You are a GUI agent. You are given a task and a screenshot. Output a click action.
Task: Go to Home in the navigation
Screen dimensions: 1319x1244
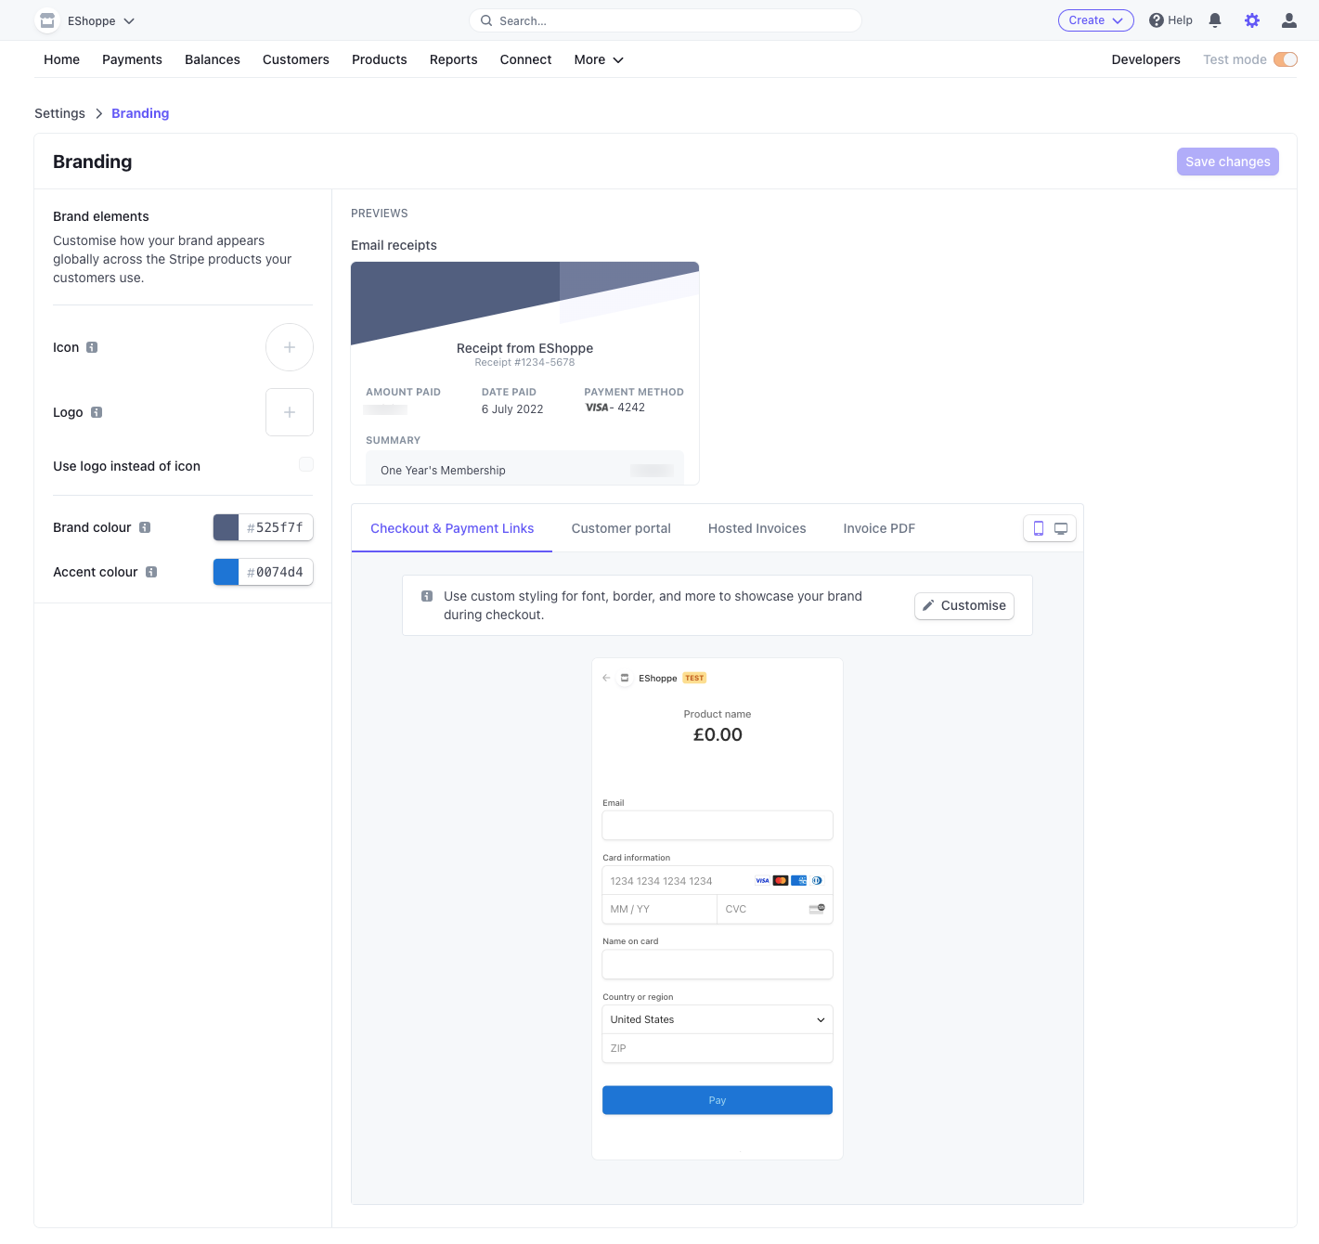[62, 59]
